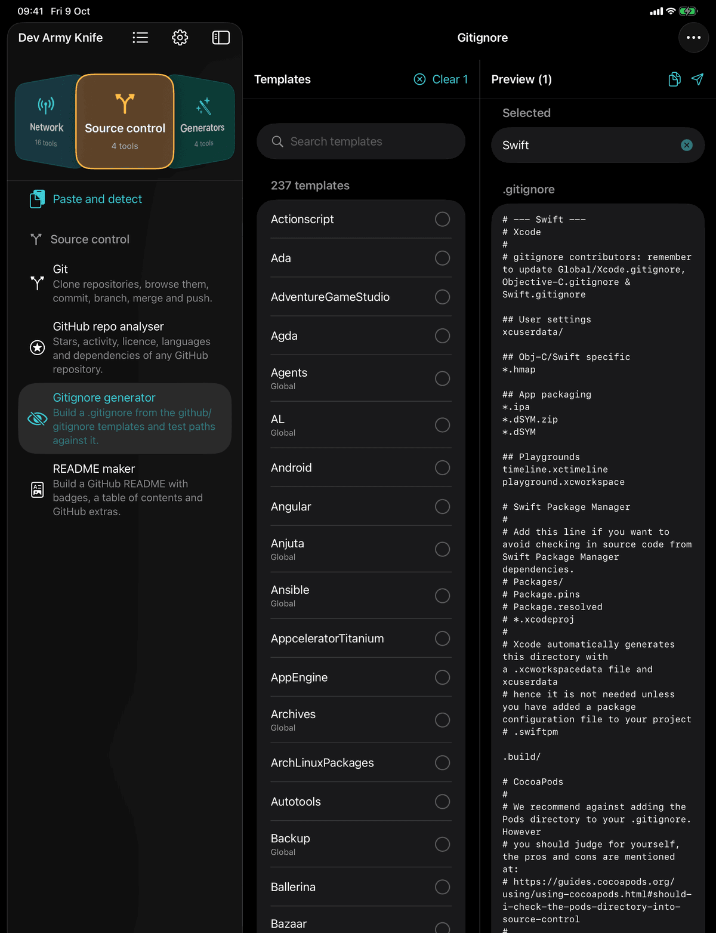This screenshot has height=933, width=716.
Task: Check the battery status indicator
Action: (x=688, y=11)
